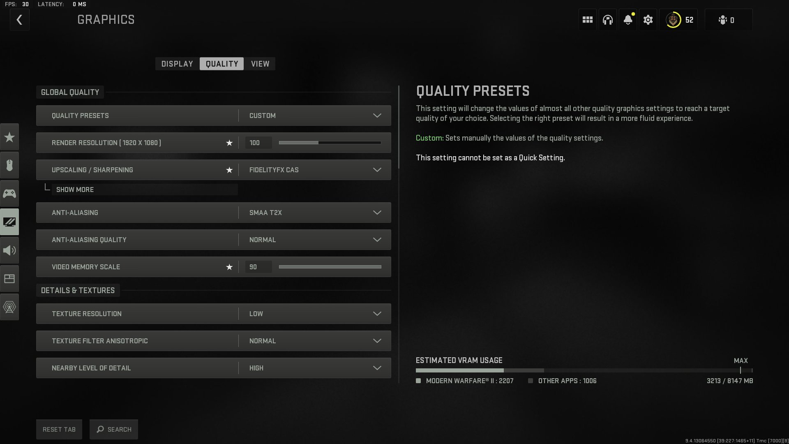Favorite the Render Resolution setting
Image resolution: width=789 pixels, height=444 pixels.
pyautogui.click(x=229, y=143)
